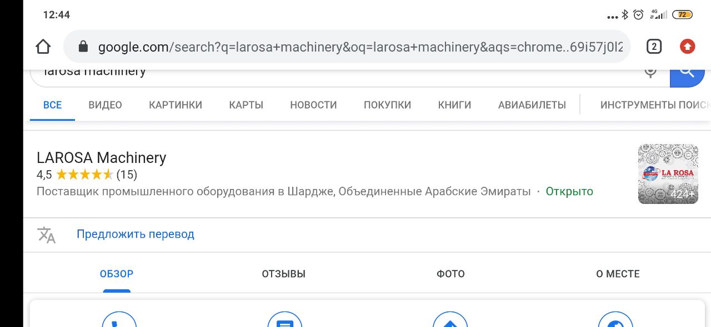
Task: Tap the lock icon in the address bar
Action: (x=83, y=47)
